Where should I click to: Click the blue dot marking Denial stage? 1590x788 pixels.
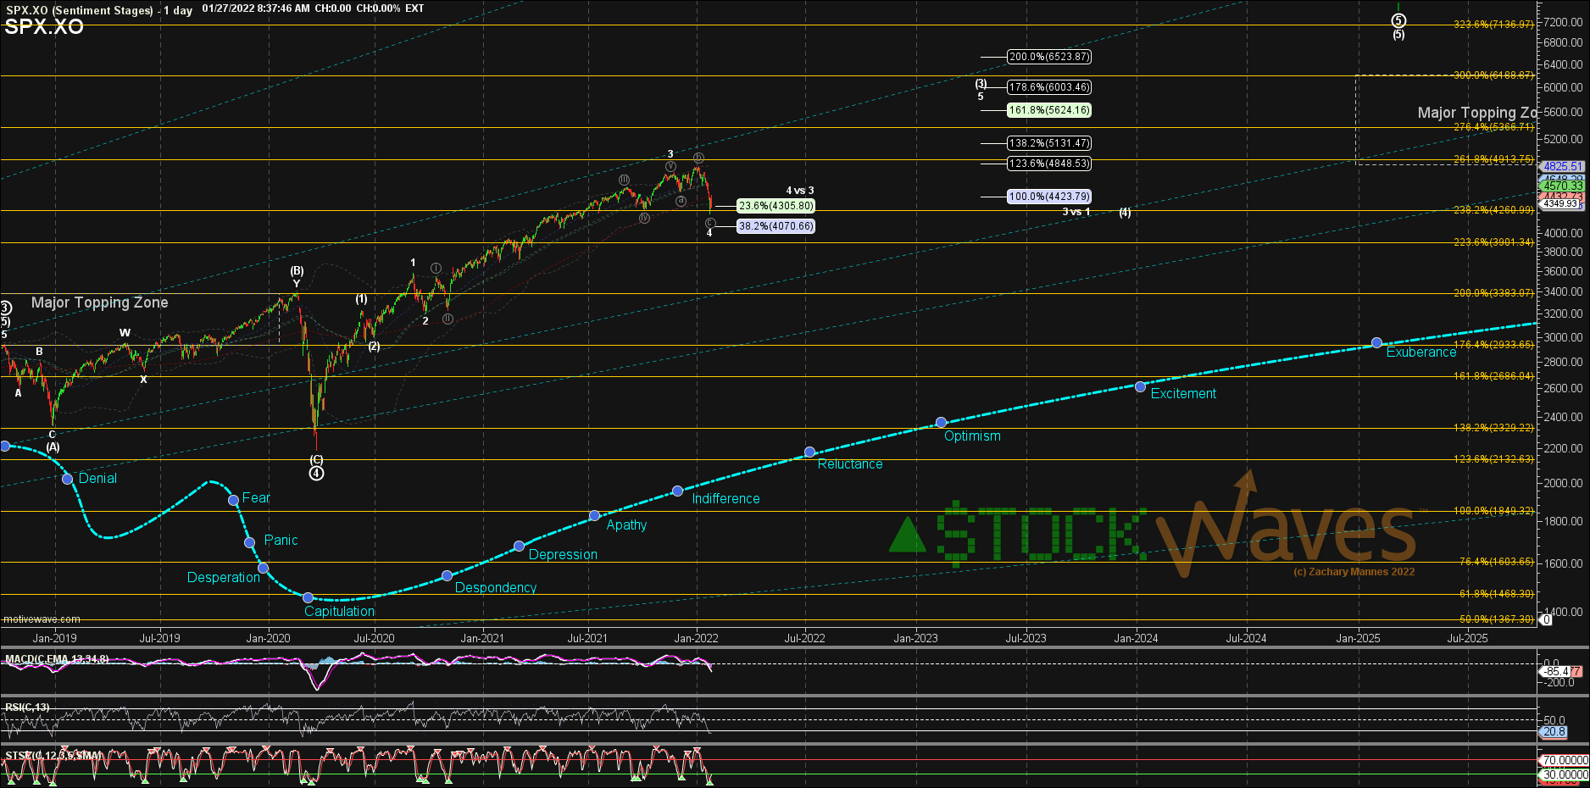coord(68,479)
